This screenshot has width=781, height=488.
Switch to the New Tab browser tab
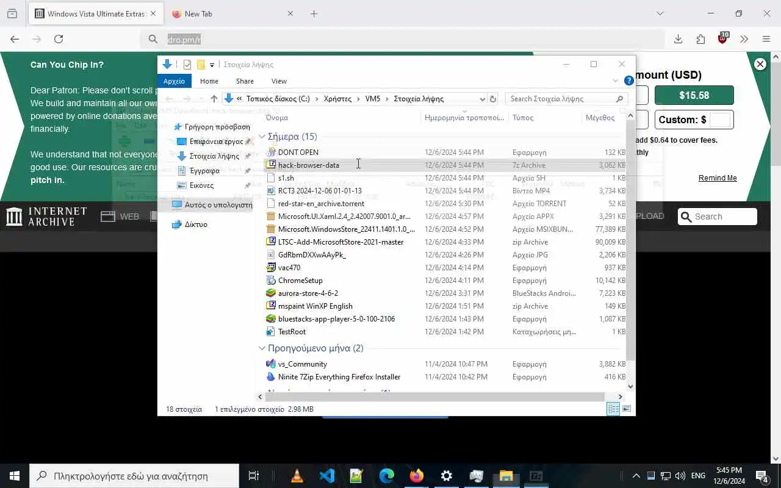(232, 13)
